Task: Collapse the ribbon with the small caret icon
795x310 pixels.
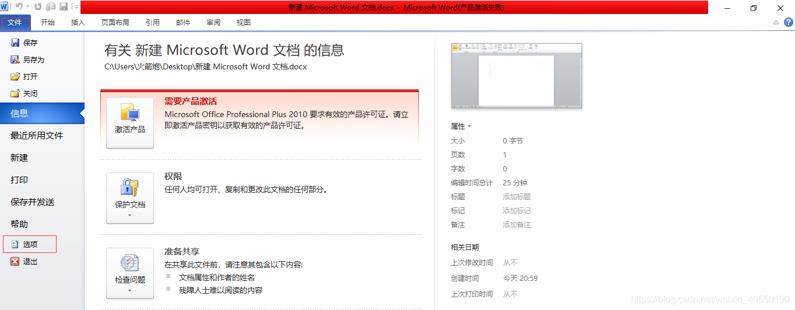Action: pos(776,23)
